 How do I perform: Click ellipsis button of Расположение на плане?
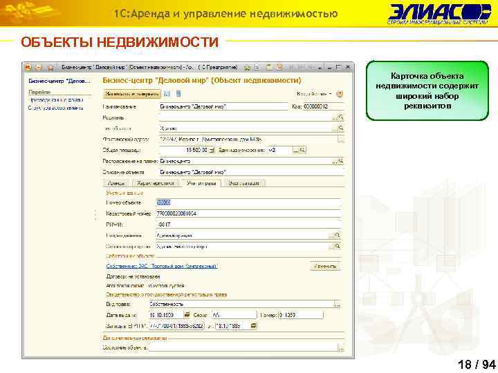coord(335,161)
